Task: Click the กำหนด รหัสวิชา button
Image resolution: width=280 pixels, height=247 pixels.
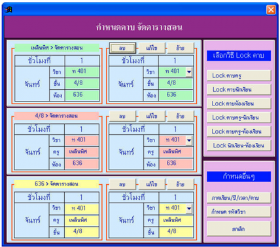Action: 239,212
